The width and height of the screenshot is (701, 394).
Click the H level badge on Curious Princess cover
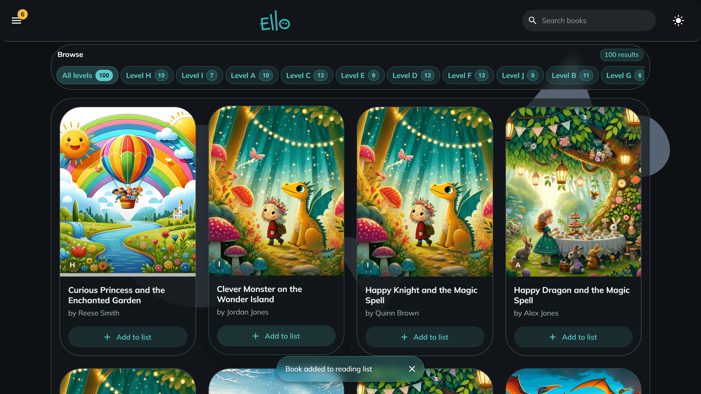pos(72,265)
